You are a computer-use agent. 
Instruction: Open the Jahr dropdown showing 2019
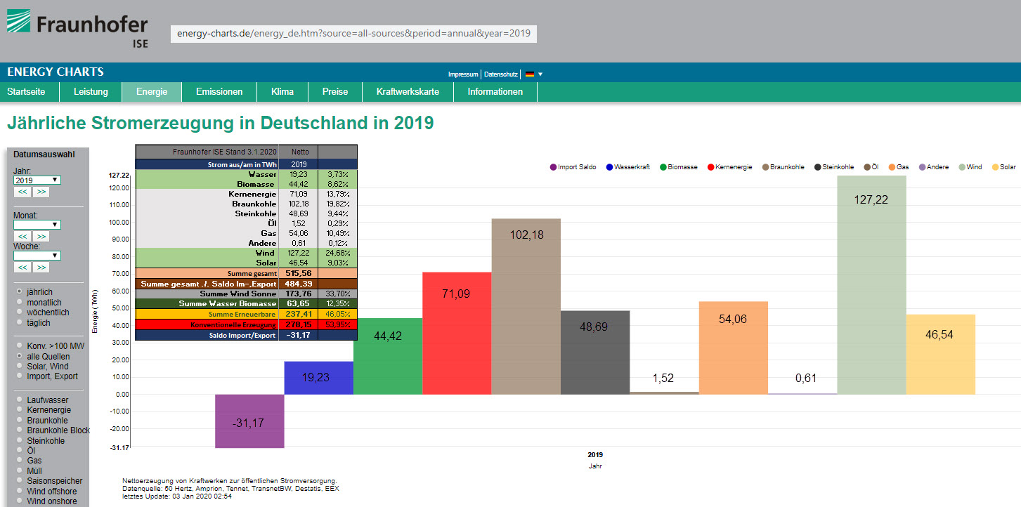(37, 180)
